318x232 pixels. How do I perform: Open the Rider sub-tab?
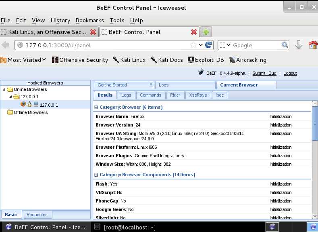pyautogui.click(x=175, y=95)
